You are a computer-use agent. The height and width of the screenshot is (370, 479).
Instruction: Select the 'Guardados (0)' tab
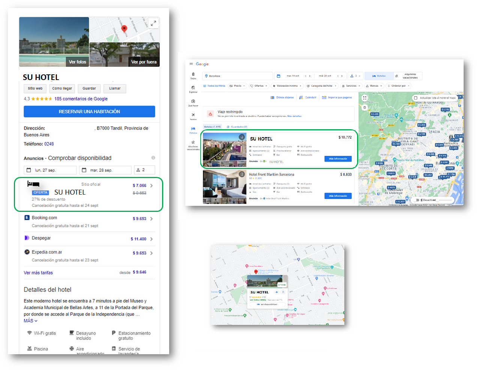tap(237, 127)
